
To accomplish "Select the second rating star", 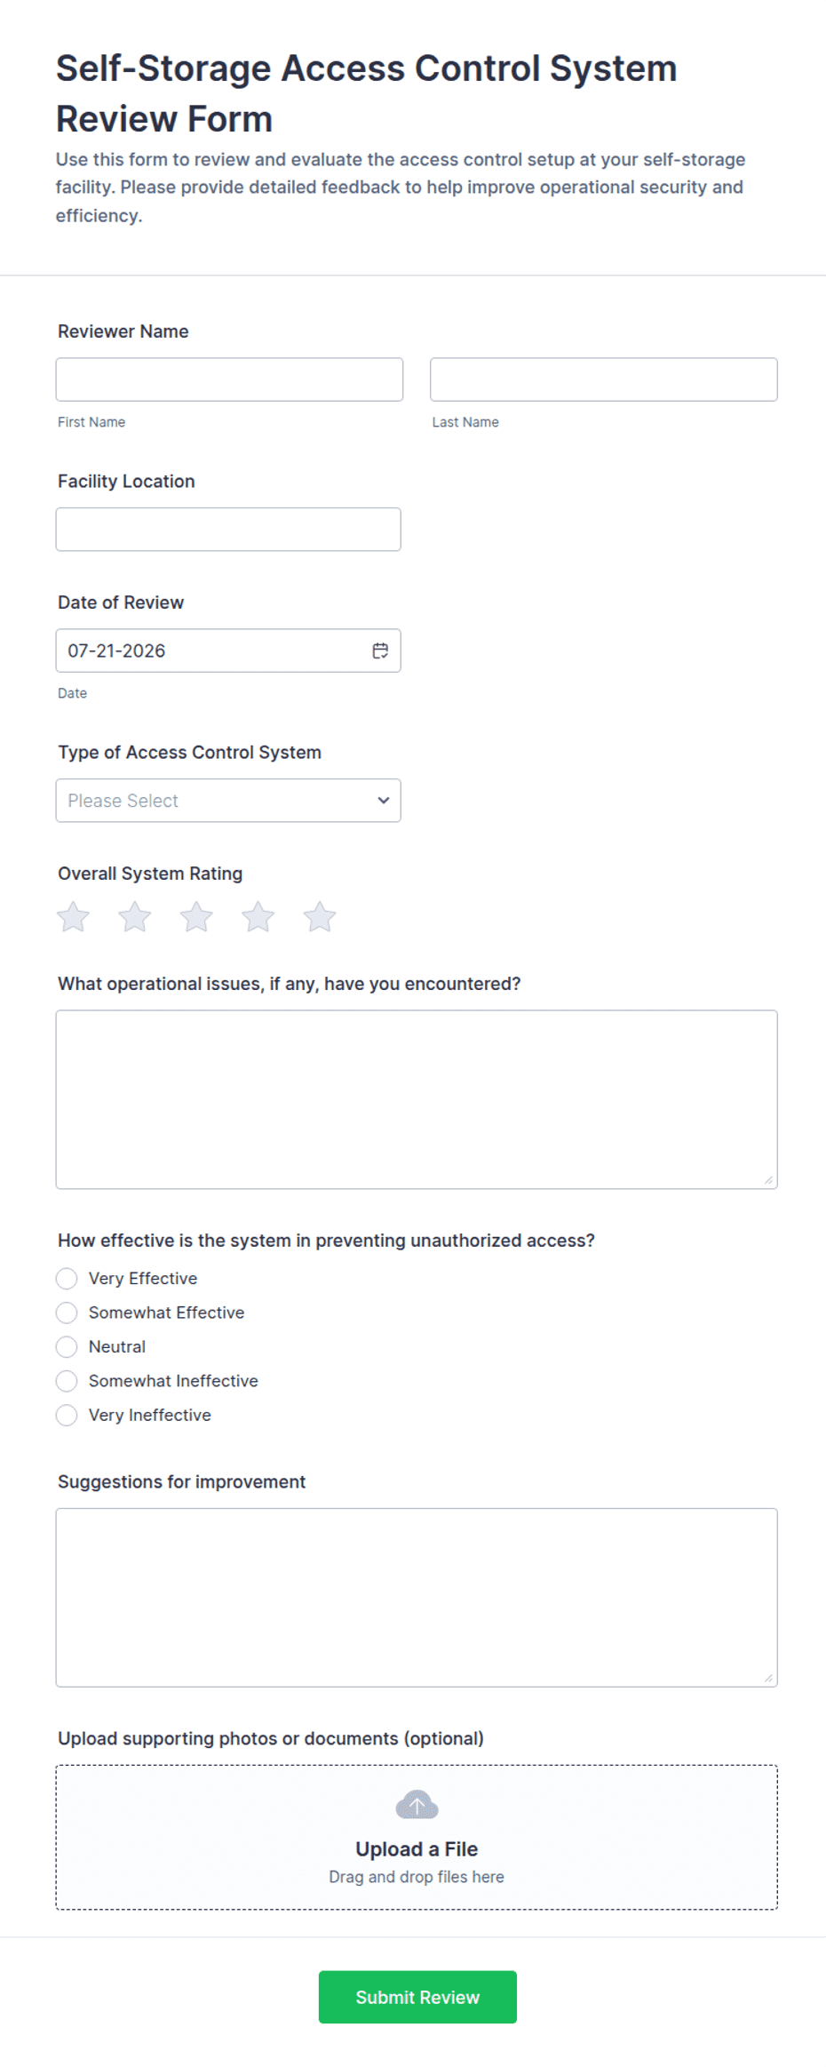I will coord(135,916).
